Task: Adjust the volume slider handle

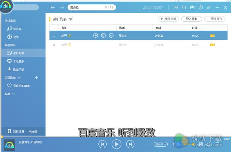Action: [x=193, y=144]
